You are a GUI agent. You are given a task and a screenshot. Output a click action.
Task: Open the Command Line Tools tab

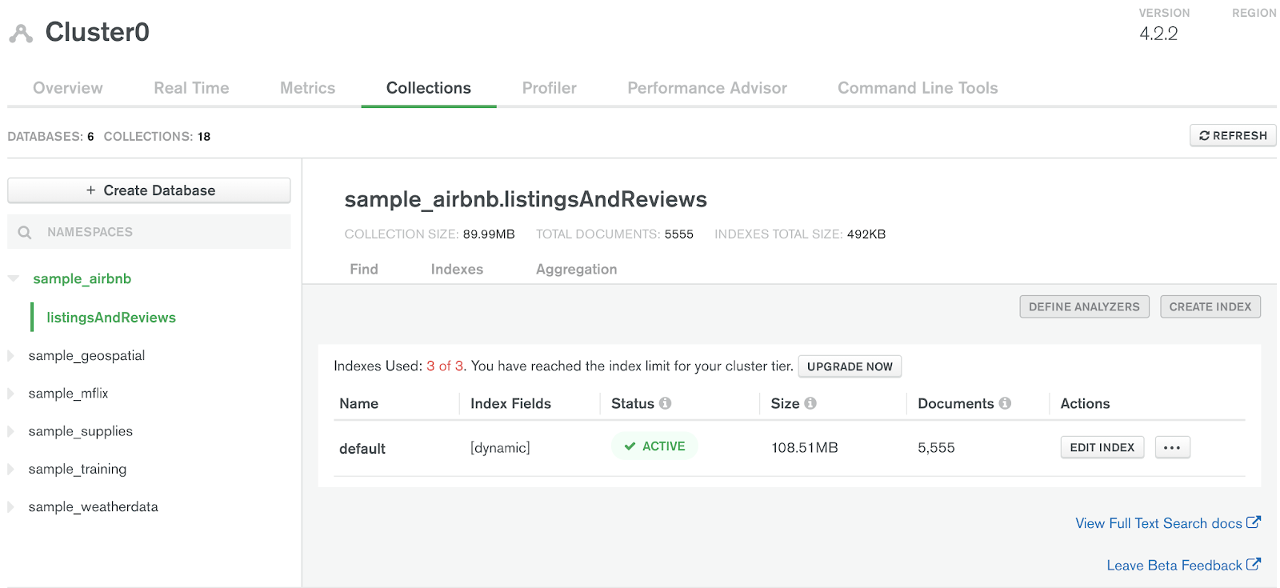point(918,88)
